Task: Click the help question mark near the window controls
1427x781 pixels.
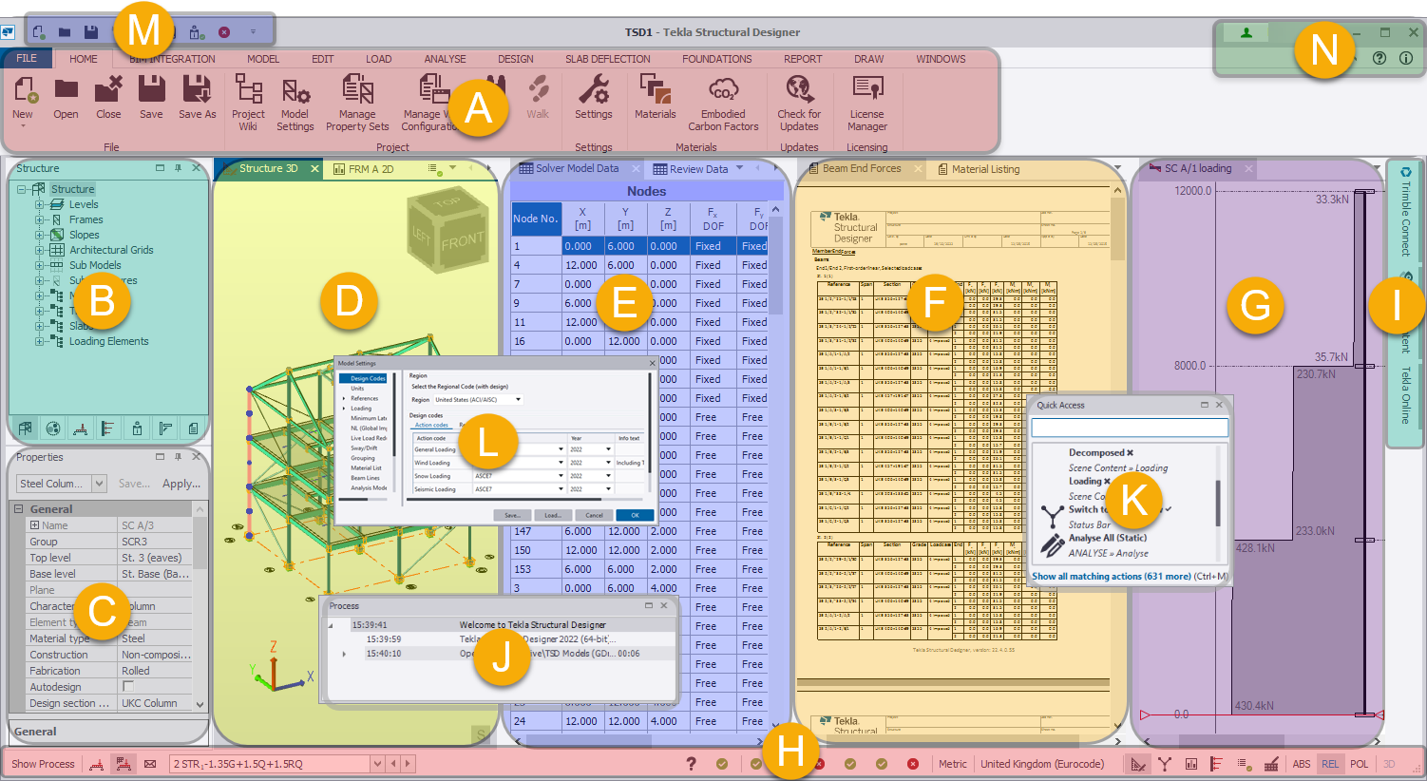Action: pos(1379,58)
